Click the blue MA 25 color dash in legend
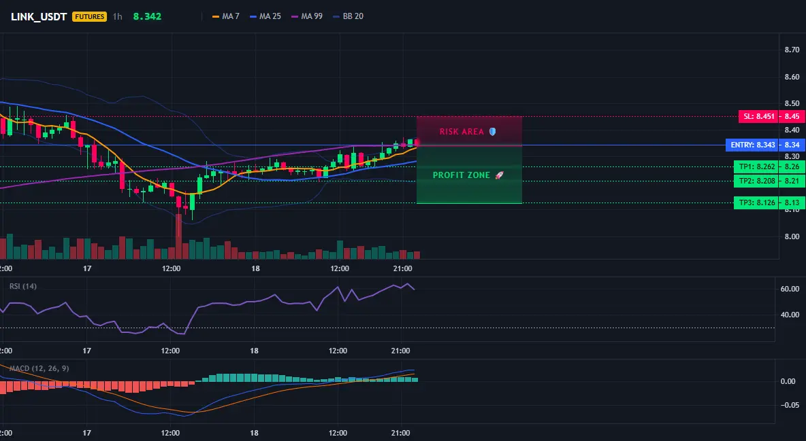 coord(253,16)
